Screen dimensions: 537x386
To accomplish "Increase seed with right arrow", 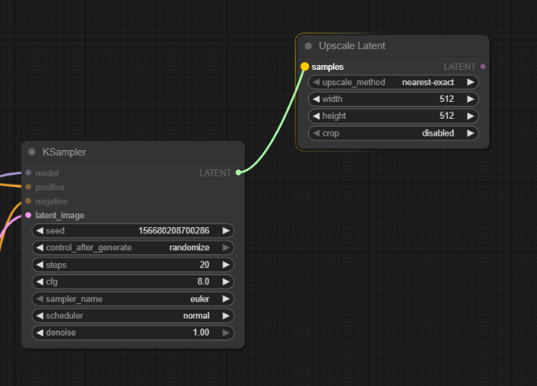I will tap(226, 231).
